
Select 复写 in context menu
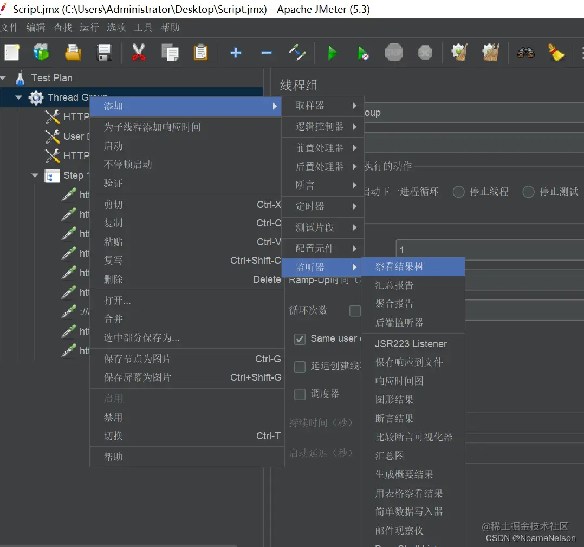click(185, 261)
